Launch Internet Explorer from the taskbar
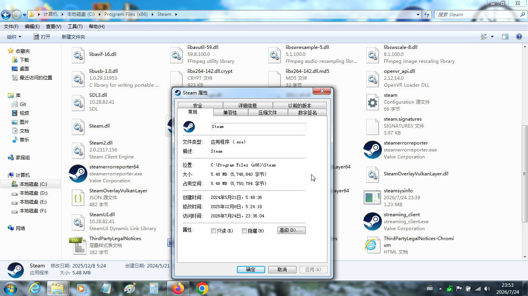 35,288
